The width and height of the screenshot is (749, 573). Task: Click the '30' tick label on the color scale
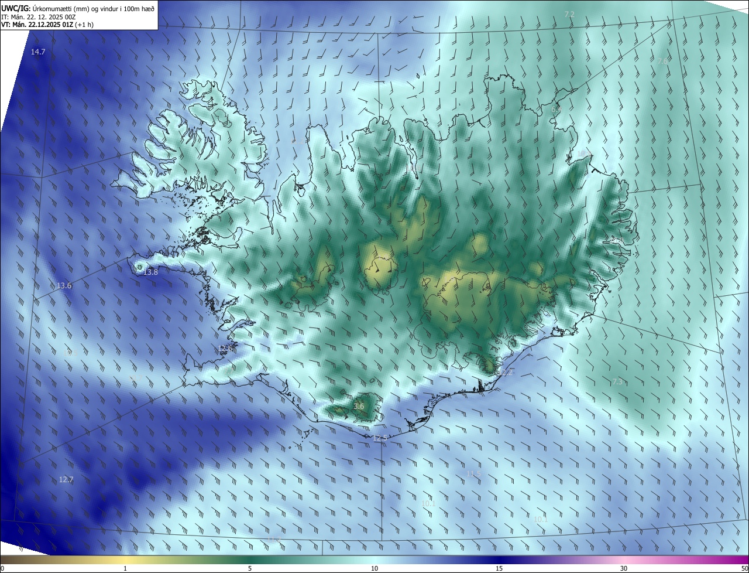(624, 568)
